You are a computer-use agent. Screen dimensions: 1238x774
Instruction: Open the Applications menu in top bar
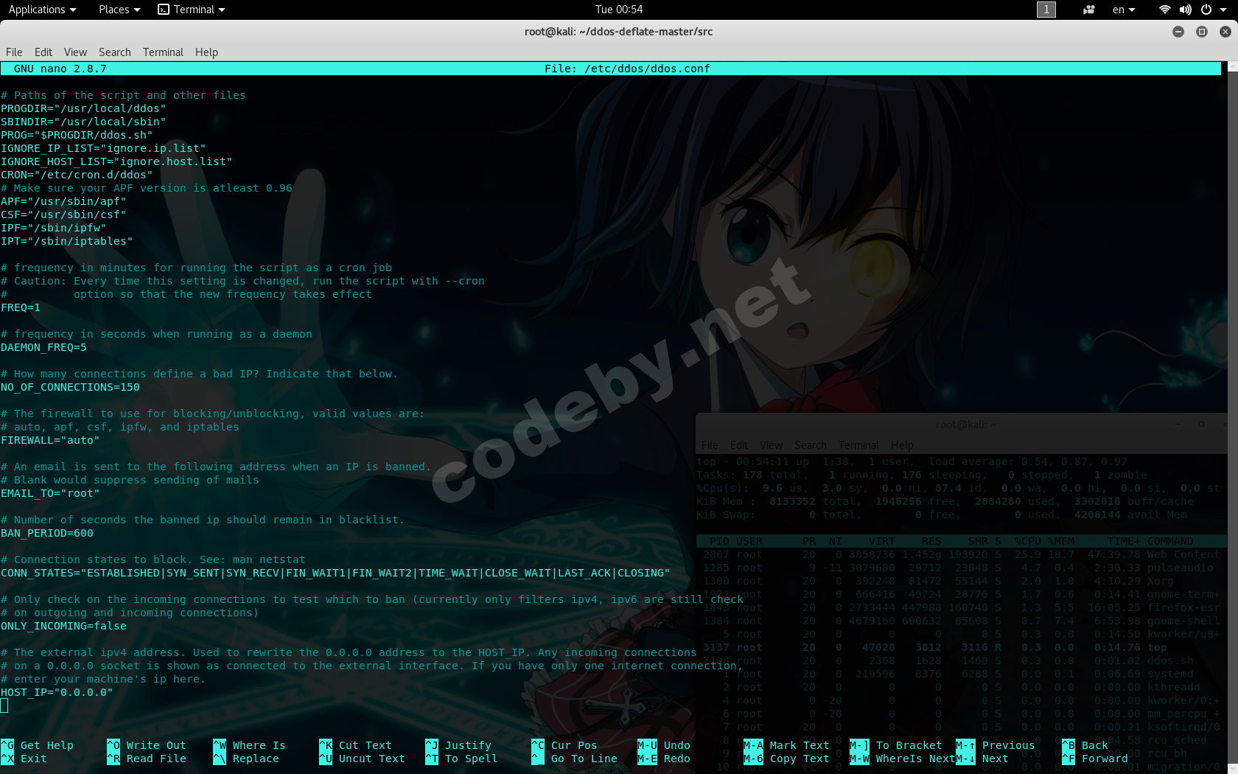[x=42, y=10]
